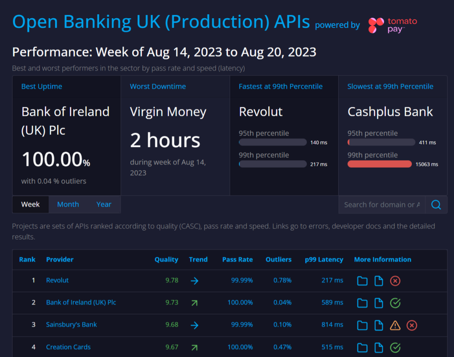Screen dimensions: 454x357
Task: Sort by p99 Latency column header
Action: tap(324, 259)
